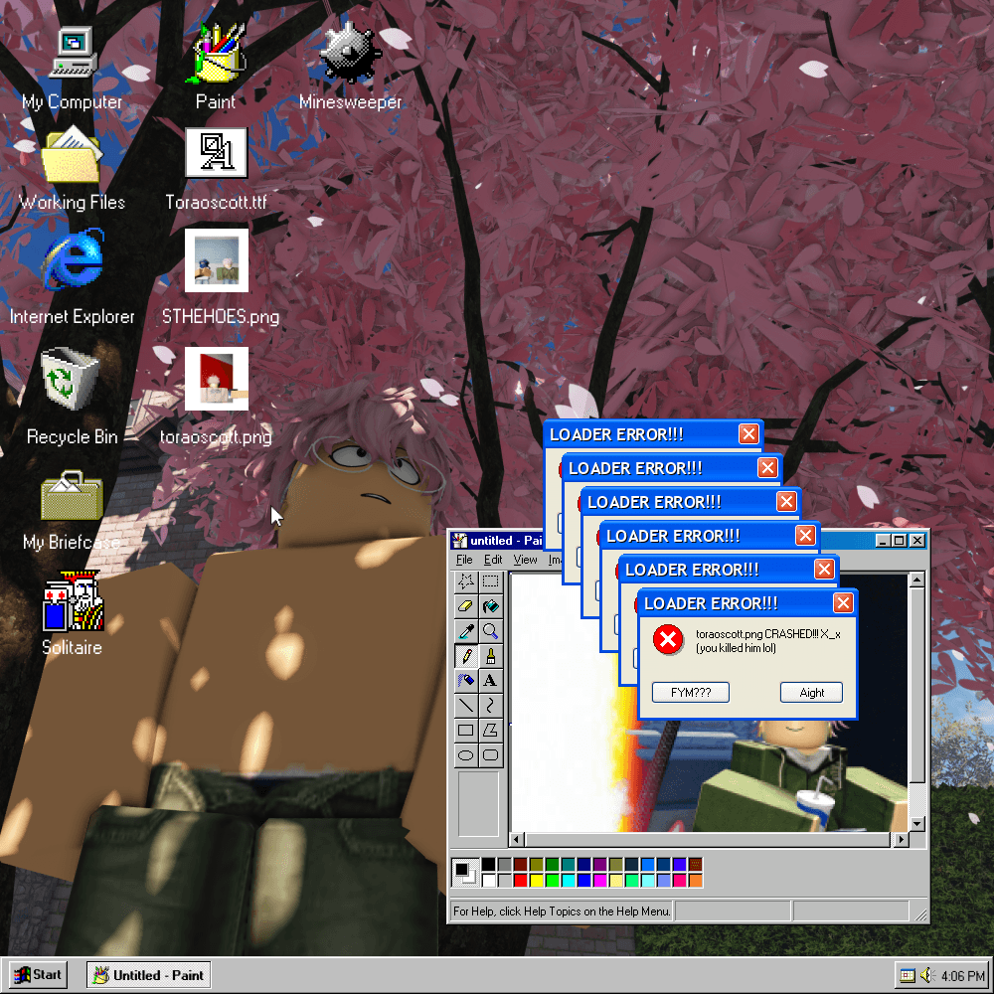
Task: Choose the purple palette swatch
Action: pyautogui.click(x=600, y=865)
